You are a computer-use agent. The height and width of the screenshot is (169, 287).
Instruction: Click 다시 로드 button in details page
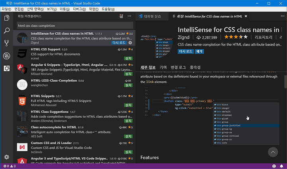coord(186,51)
